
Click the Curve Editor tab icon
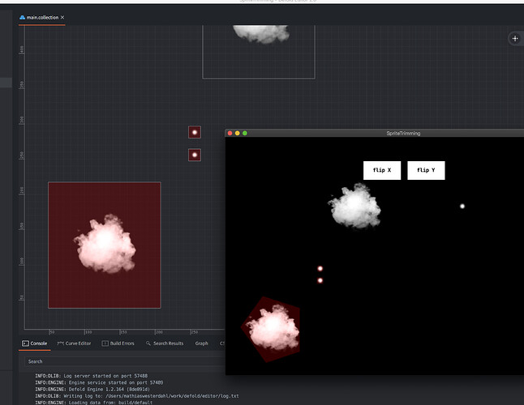60,343
